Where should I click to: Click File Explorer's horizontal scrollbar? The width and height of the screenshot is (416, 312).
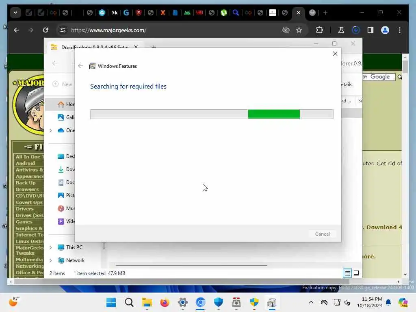pyautogui.click(x=191, y=265)
